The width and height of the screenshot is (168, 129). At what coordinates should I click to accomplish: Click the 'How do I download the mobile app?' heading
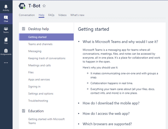[x=111, y=103]
